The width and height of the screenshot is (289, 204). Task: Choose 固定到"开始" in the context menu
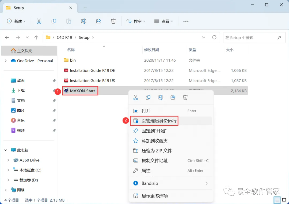point(171,131)
